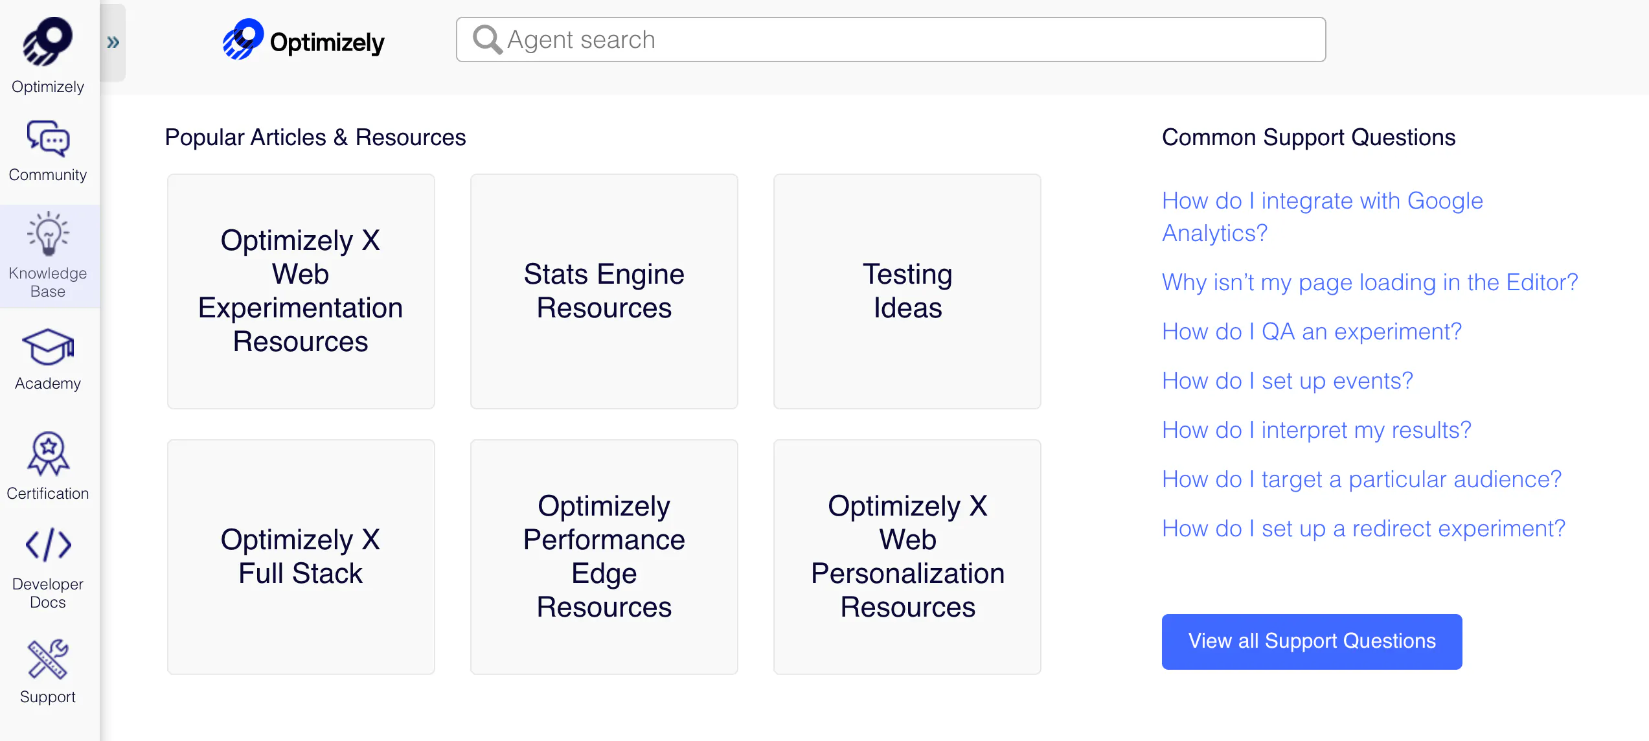Open the Developer Docs code brackets icon

[48, 545]
